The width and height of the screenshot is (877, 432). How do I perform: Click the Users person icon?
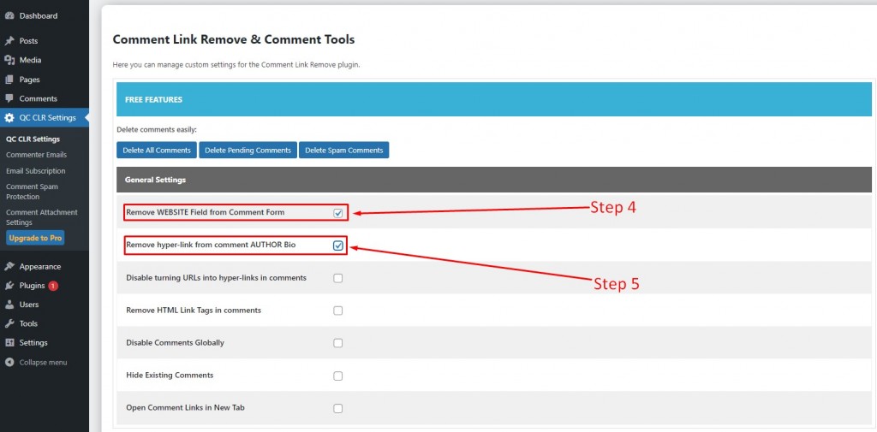9,305
